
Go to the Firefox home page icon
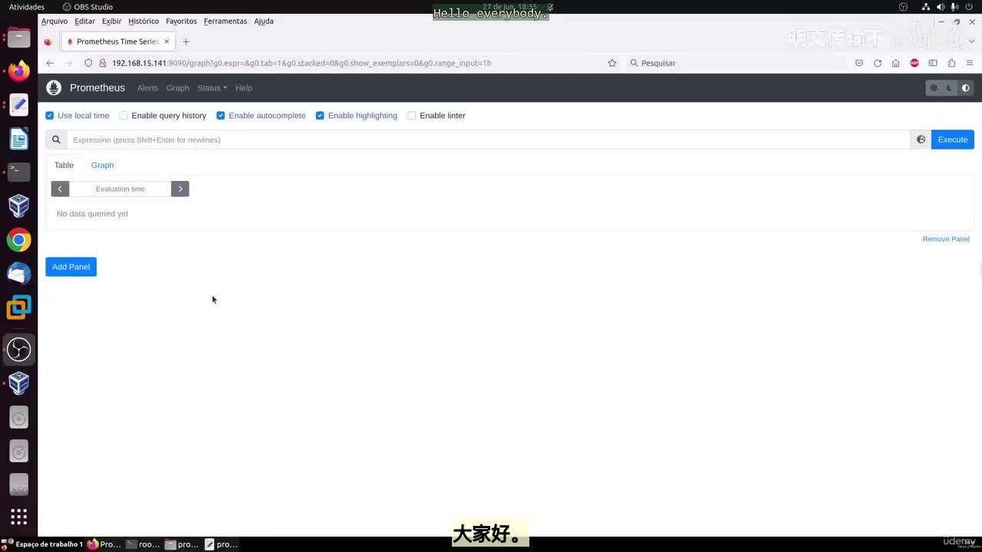point(895,63)
